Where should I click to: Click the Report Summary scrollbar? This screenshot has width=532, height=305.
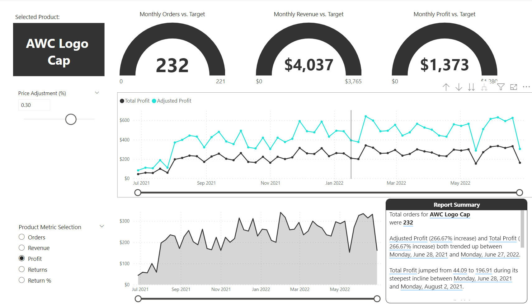click(522, 229)
